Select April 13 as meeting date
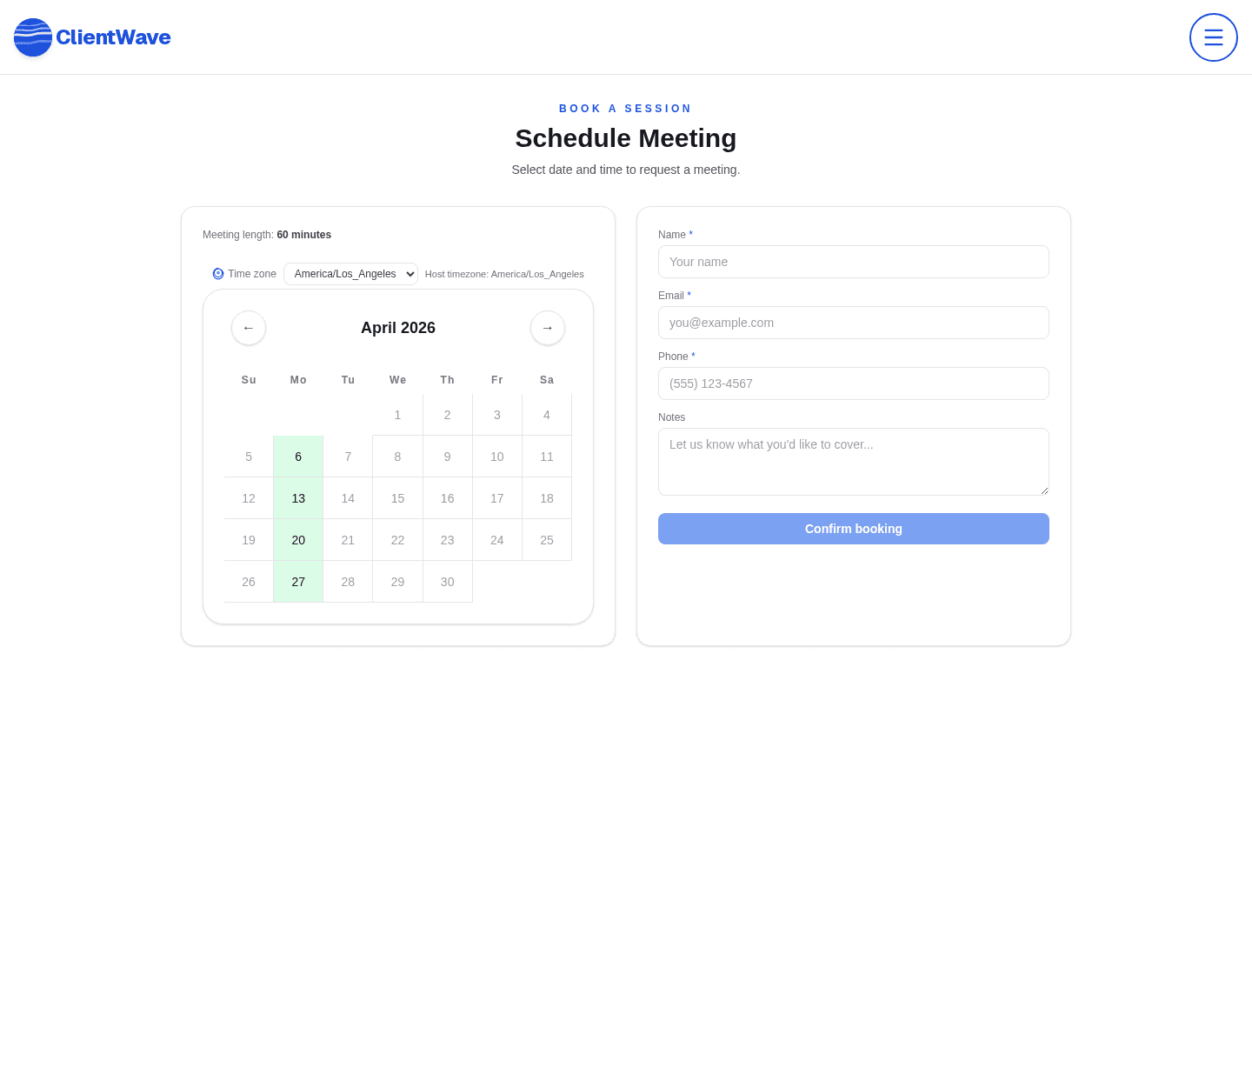The image size is (1252, 1087). pos(298,498)
